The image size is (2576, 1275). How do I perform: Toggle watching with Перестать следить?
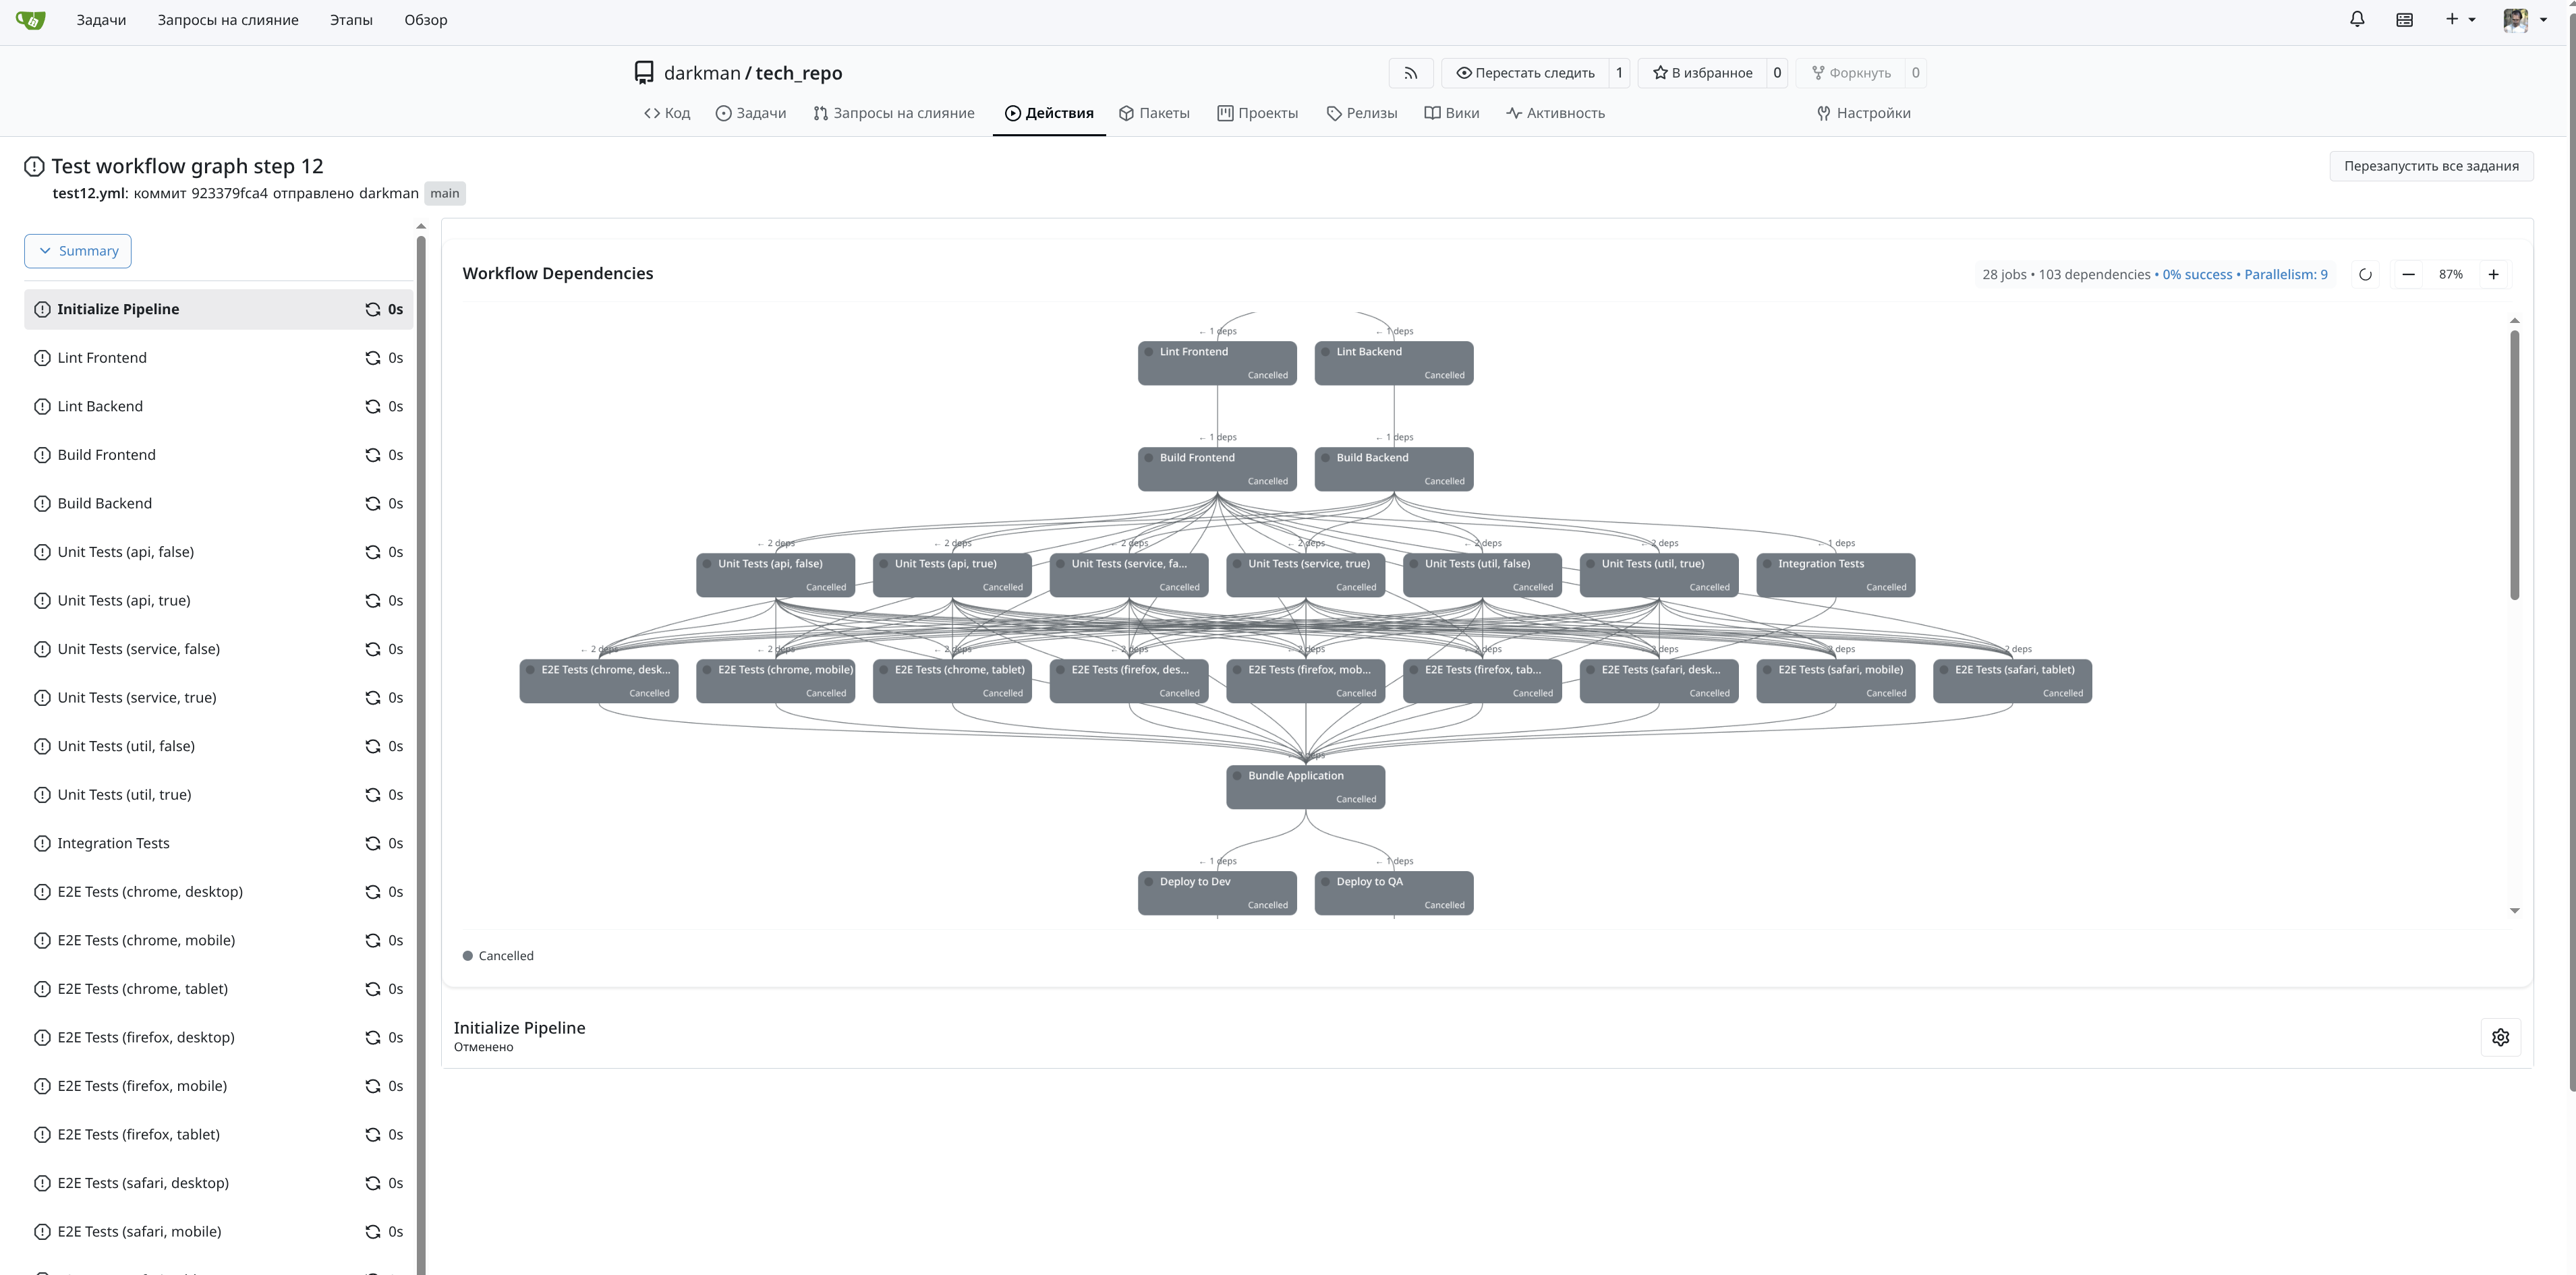coord(1525,73)
